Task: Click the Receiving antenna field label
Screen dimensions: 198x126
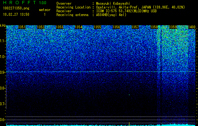Action: click(x=72, y=15)
